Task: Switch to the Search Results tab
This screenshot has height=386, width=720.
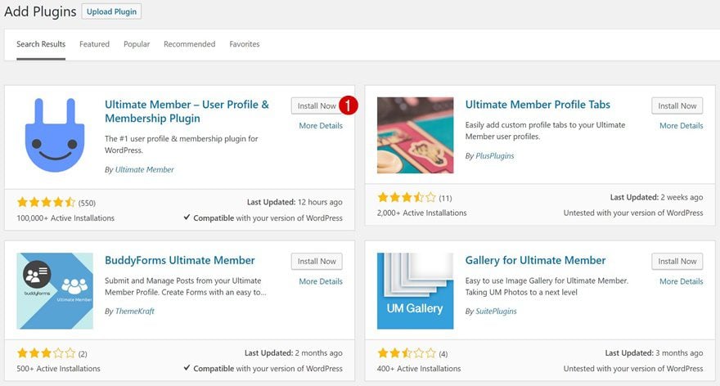Action: [x=41, y=44]
